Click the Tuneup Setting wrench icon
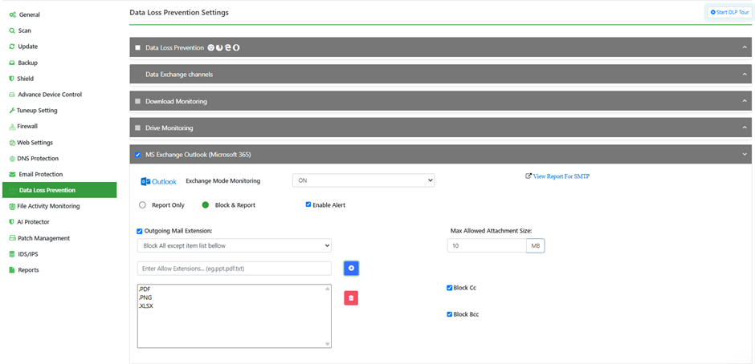Viewport: 755px width, 364px height. click(x=12, y=111)
